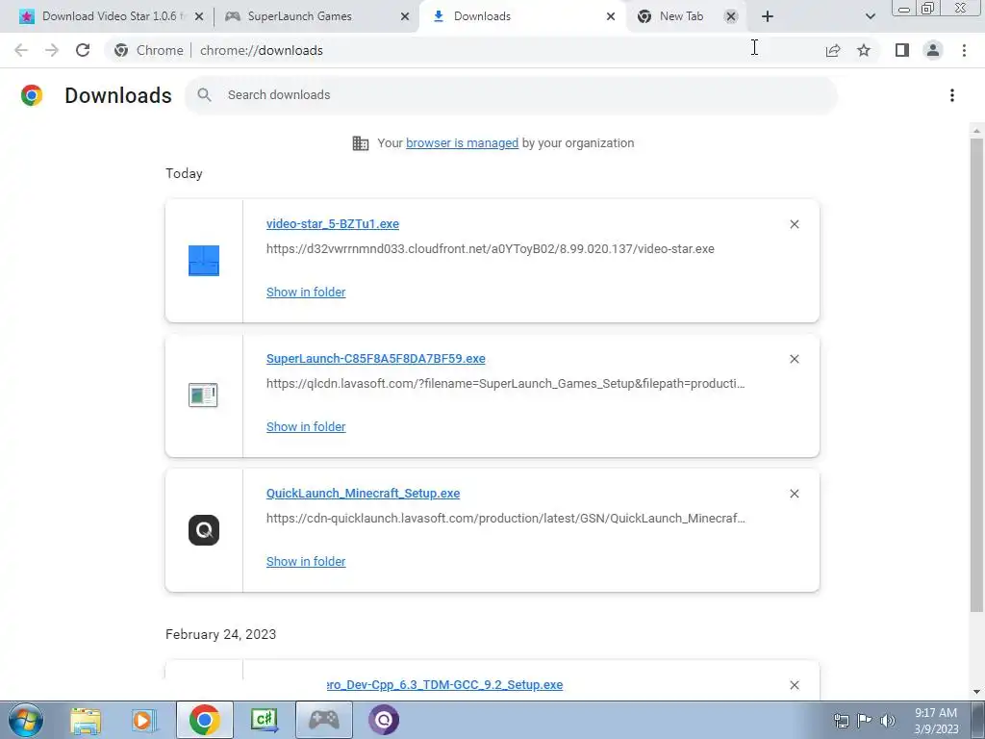Expand the tab search dropdown arrow
985x739 pixels.
(x=870, y=16)
